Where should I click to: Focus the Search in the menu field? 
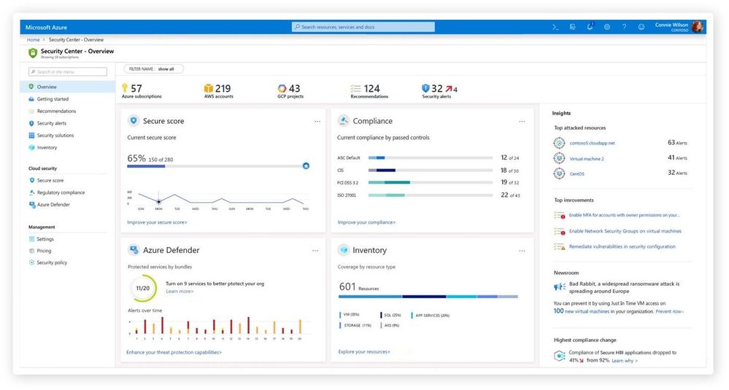pos(68,71)
